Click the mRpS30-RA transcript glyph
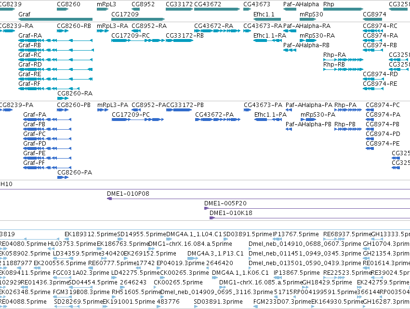 coord(308,40)
